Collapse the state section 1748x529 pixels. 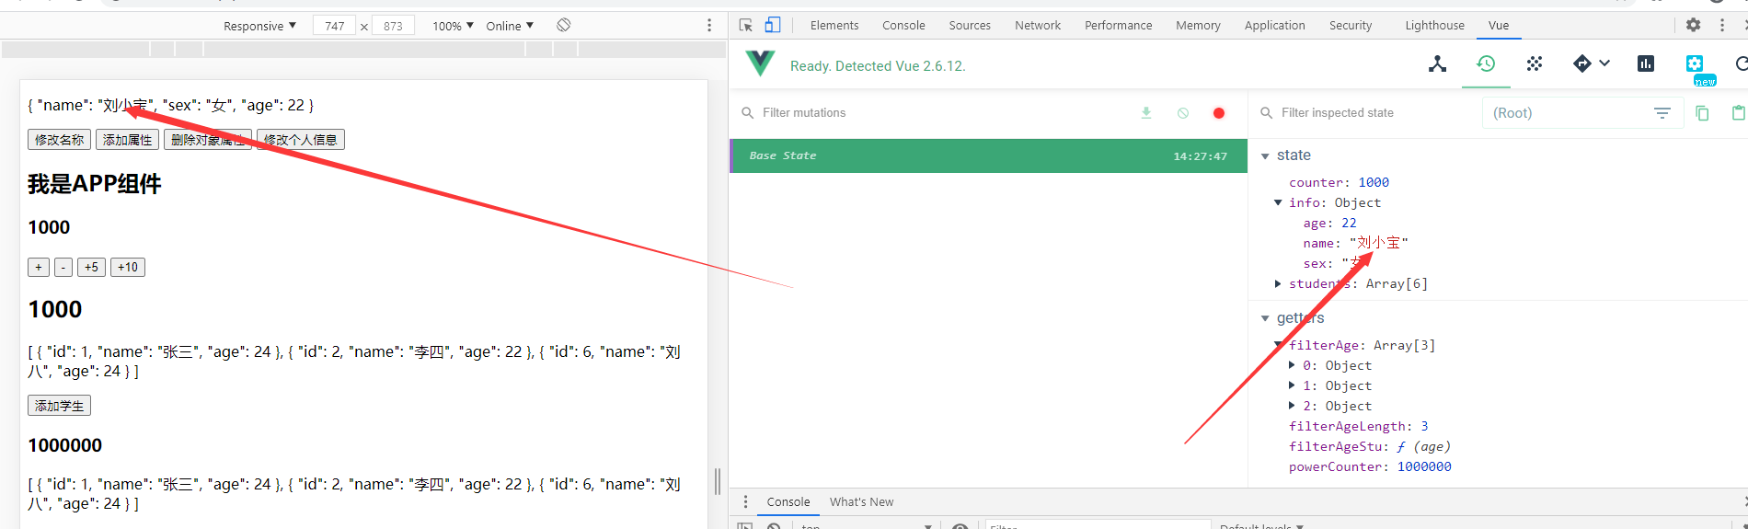pos(1265,155)
